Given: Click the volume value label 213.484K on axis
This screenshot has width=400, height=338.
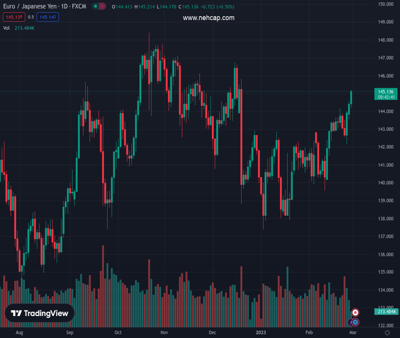Looking at the screenshot, I should 387,312.
